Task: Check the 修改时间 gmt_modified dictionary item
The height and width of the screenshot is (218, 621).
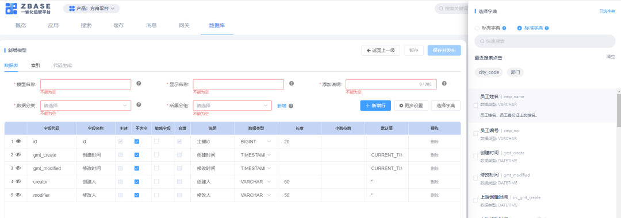Action: [476, 178]
